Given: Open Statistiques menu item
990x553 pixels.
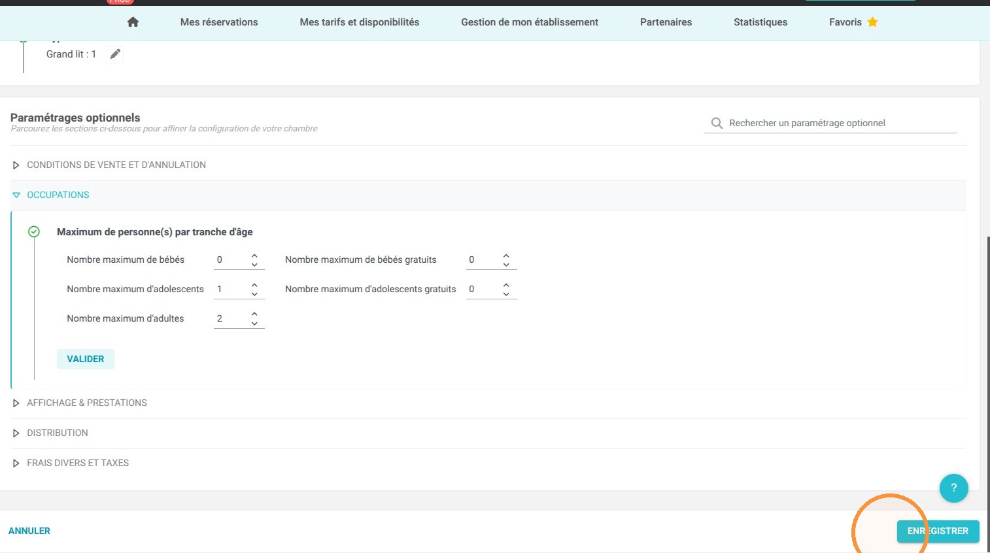Looking at the screenshot, I should click(760, 22).
